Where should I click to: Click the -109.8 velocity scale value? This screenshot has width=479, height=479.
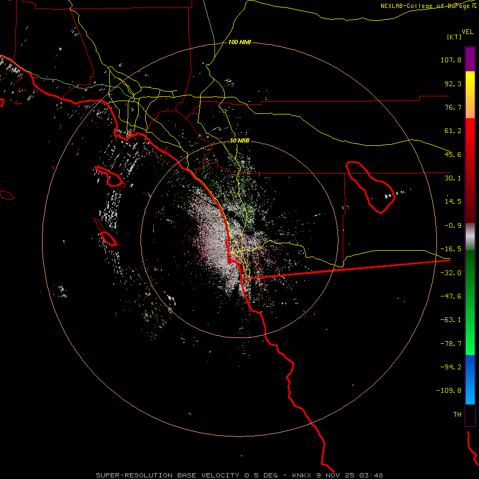tap(449, 391)
